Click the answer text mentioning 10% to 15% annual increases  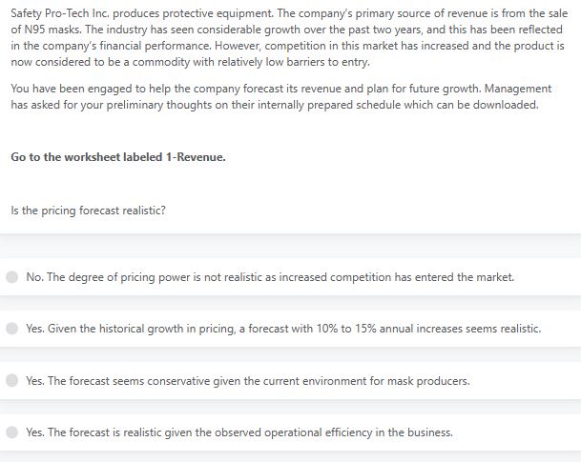tap(283, 329)
